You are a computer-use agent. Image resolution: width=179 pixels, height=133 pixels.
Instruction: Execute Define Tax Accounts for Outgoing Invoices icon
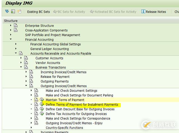pyautogui.click(x=42, y=114)
